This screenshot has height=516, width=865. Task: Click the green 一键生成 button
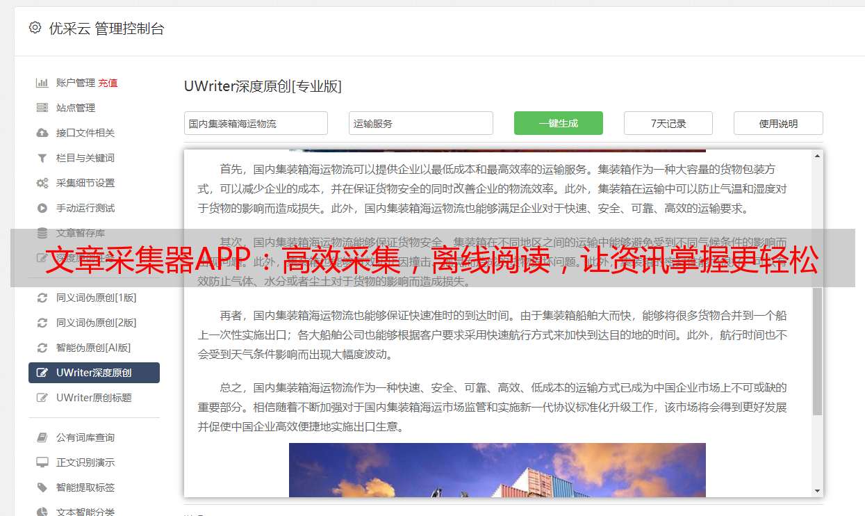559,123
